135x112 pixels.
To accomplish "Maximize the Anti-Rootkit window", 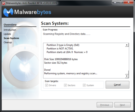I will pyautogui.click(x=121, y=2).
